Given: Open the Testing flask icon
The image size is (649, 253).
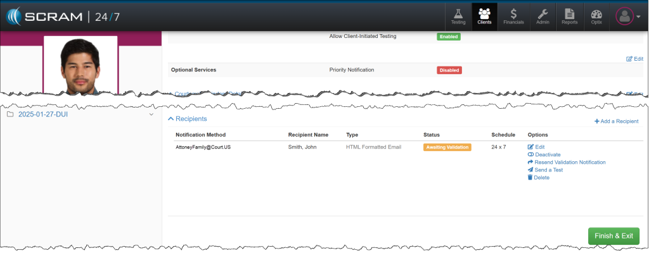Looking at the screenshot, I should point(458,16).
